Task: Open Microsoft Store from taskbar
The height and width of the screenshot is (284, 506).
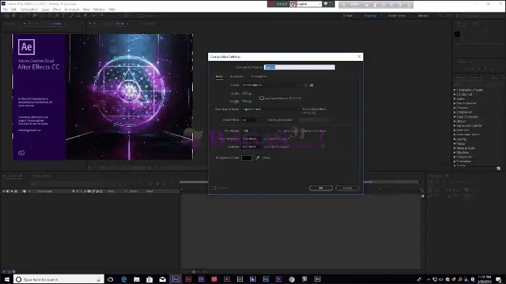Action: pos(149,279)
